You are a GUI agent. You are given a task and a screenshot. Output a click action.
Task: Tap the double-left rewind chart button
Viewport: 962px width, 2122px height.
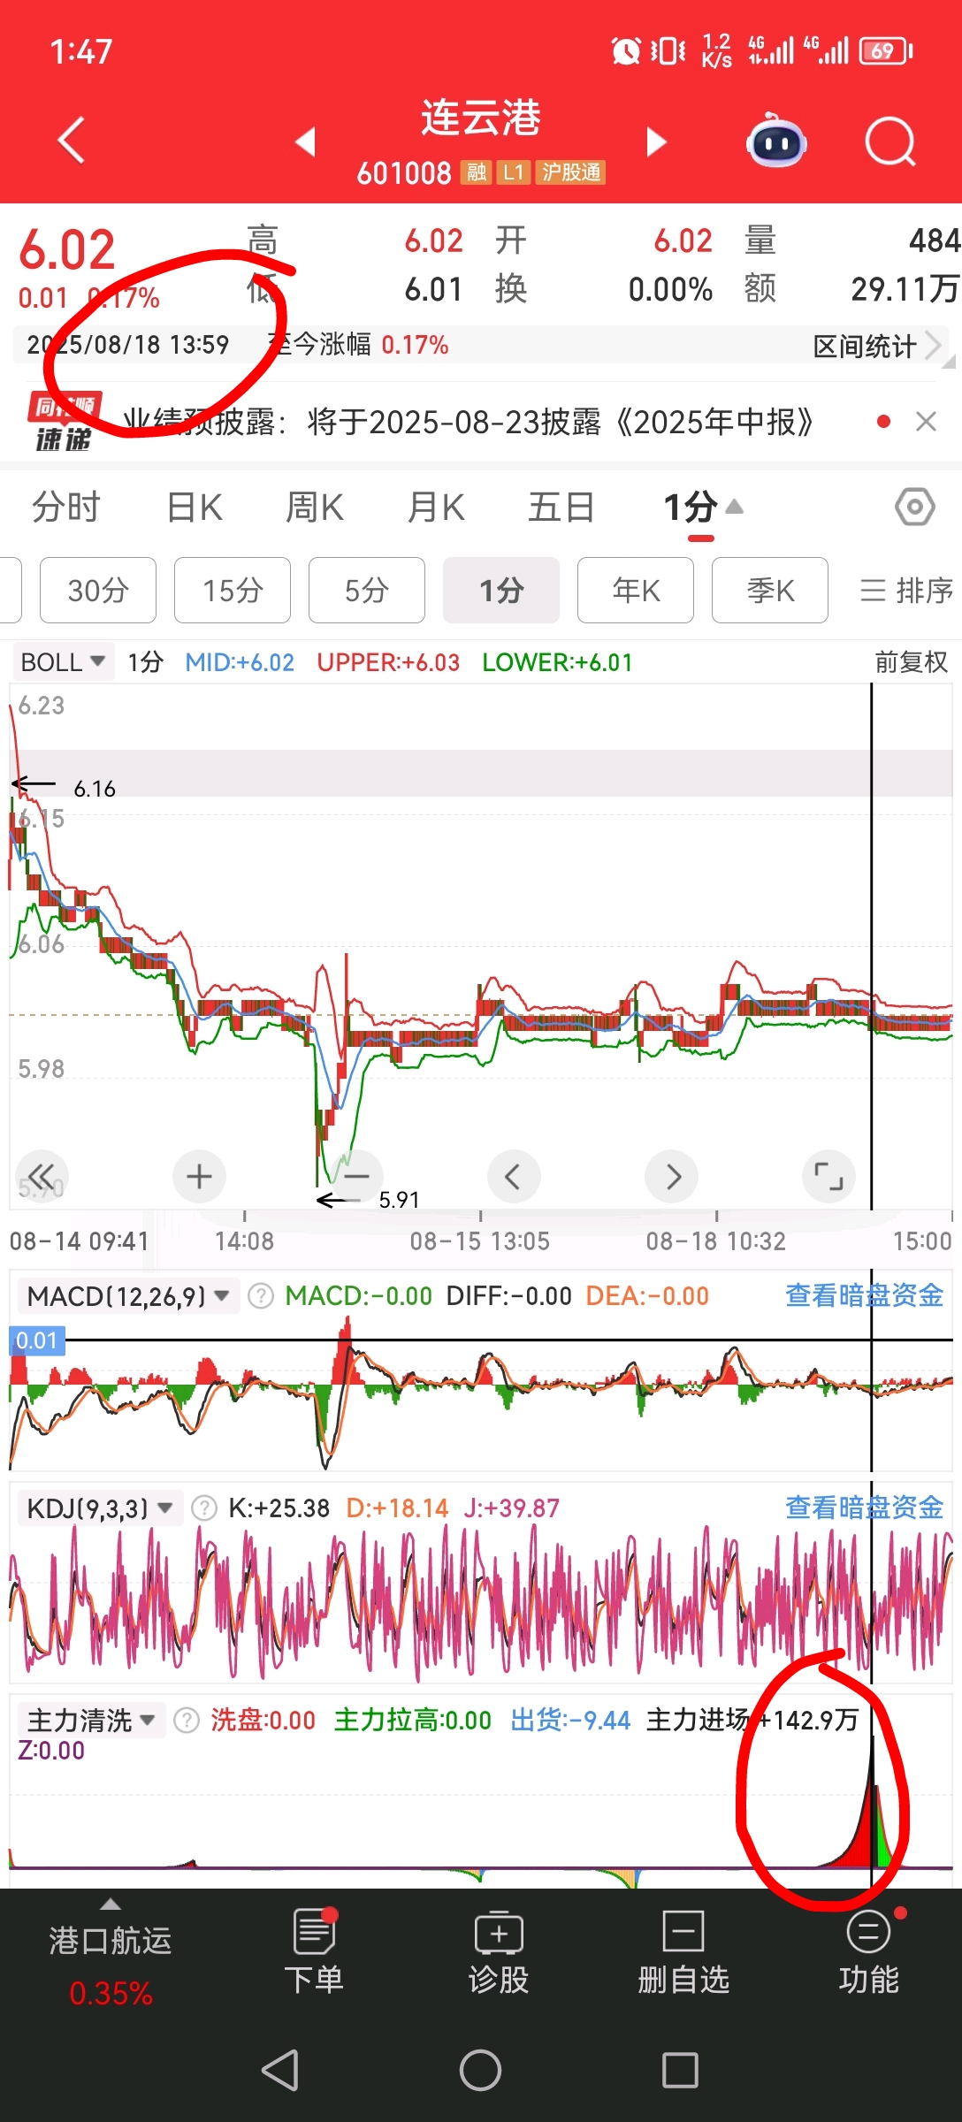(41, 1176)
